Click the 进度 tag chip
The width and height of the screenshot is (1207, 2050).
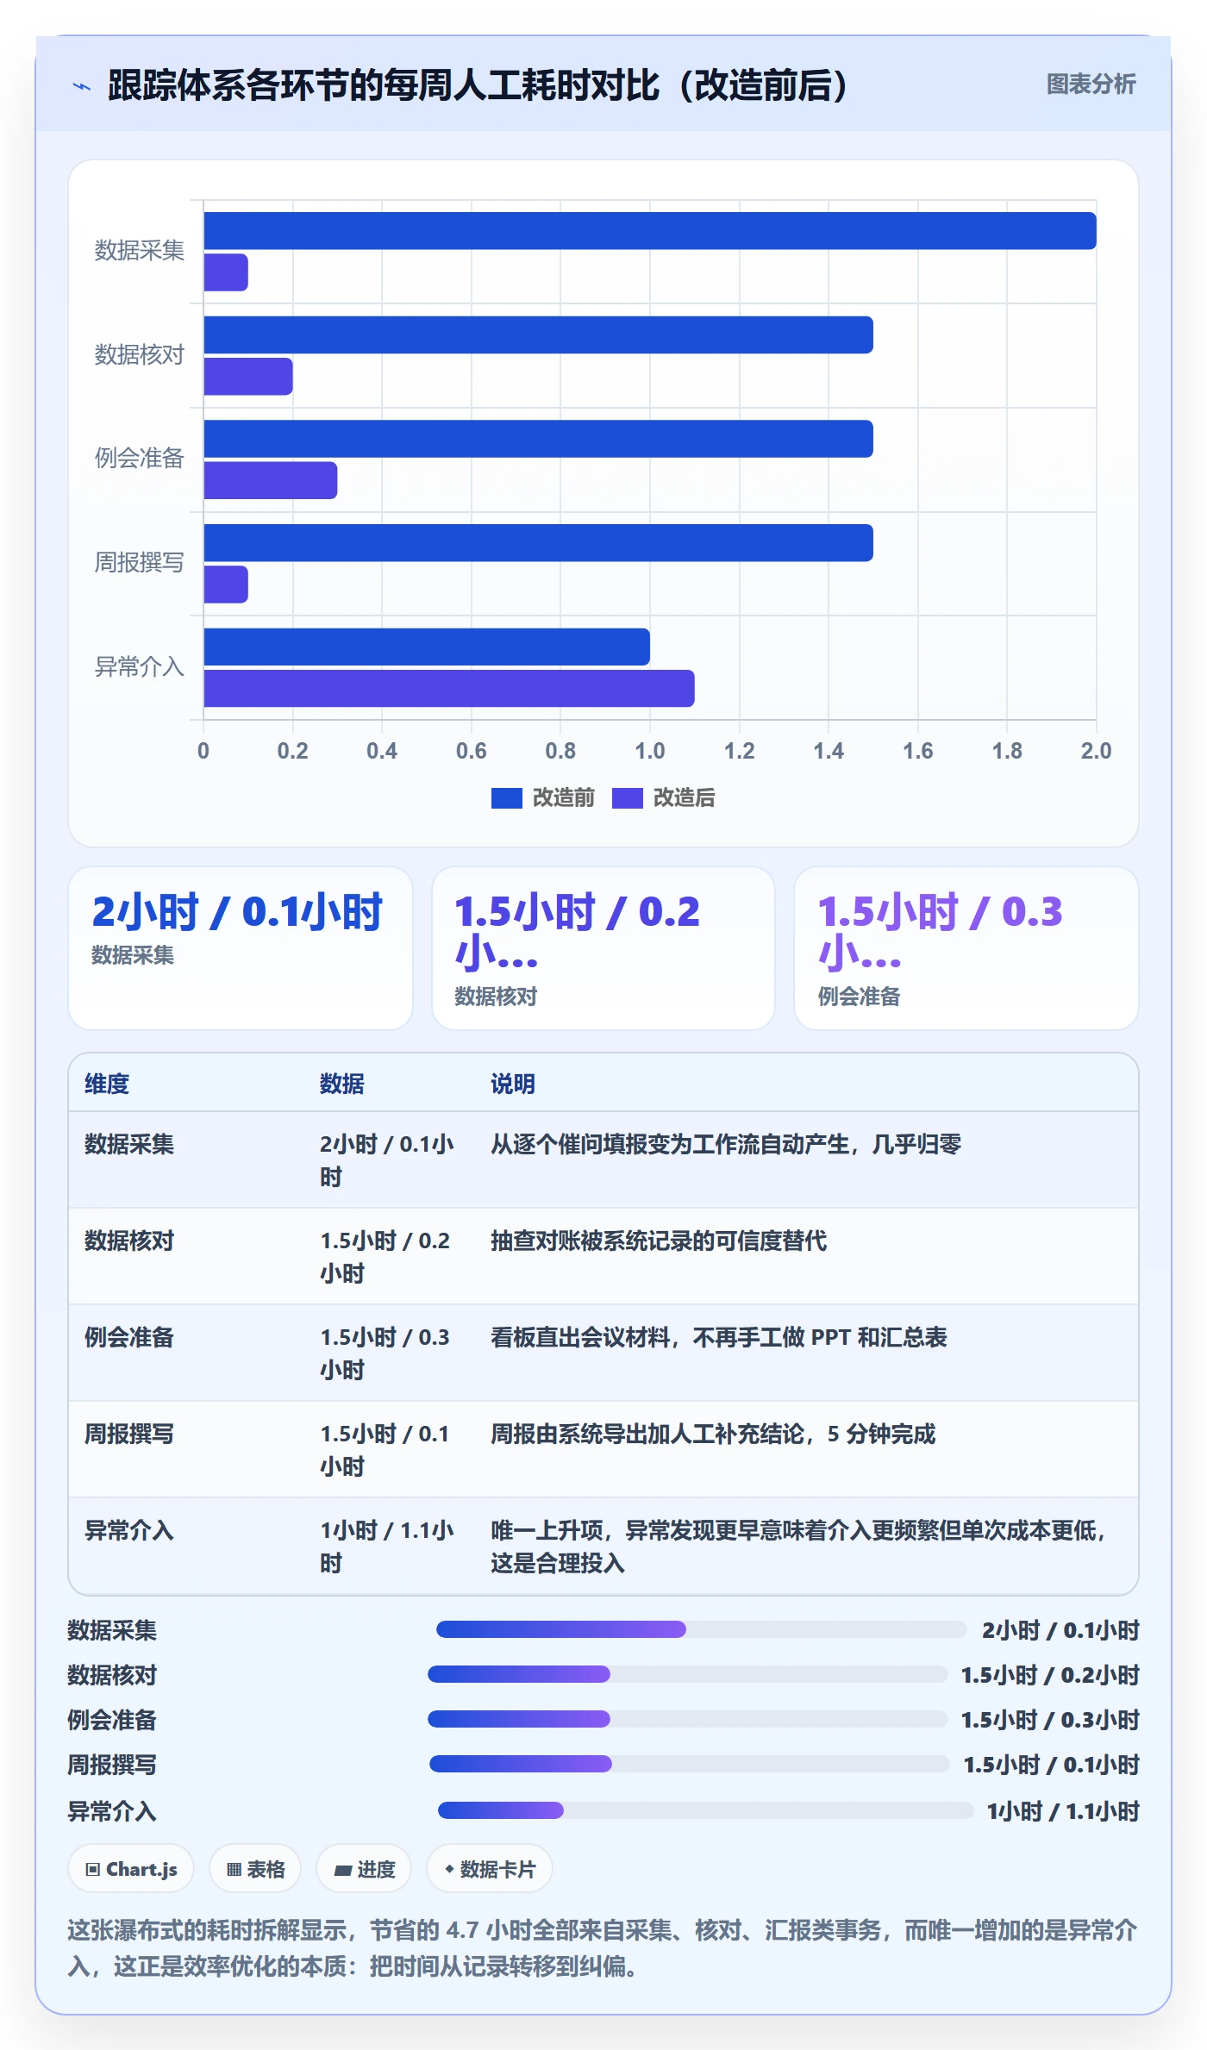click(x=364, y=1869)
